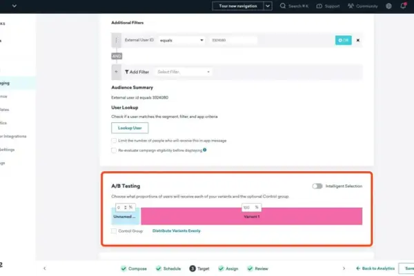Open the Community icon link
414x276 pixels.
(354, 6)
